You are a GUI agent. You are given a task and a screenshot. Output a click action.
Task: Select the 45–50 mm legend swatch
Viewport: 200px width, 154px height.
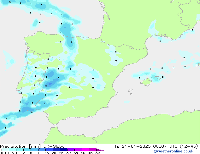click(x=93, y=150)
